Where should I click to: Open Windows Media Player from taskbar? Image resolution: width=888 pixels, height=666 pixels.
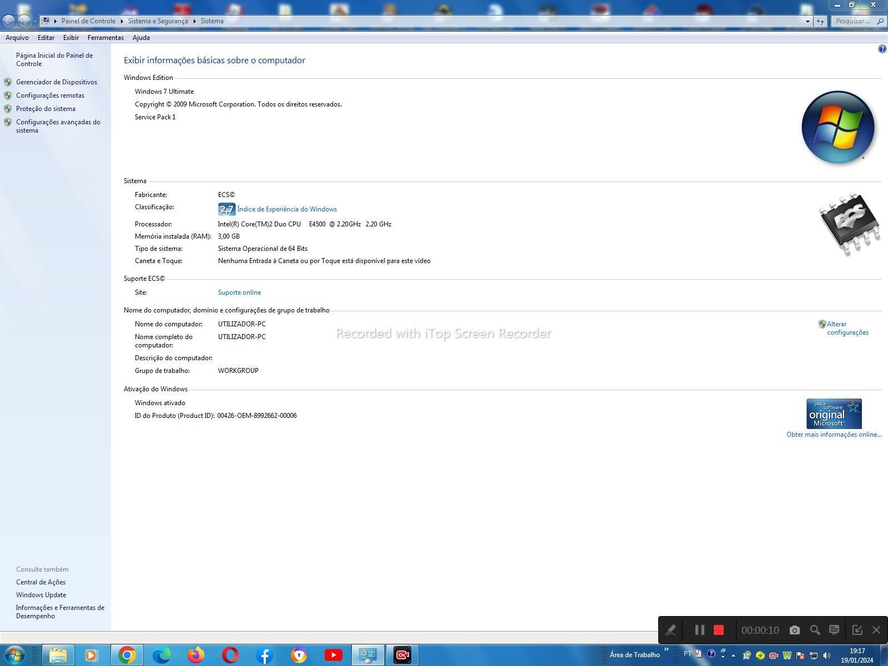[x=92, y=655]
